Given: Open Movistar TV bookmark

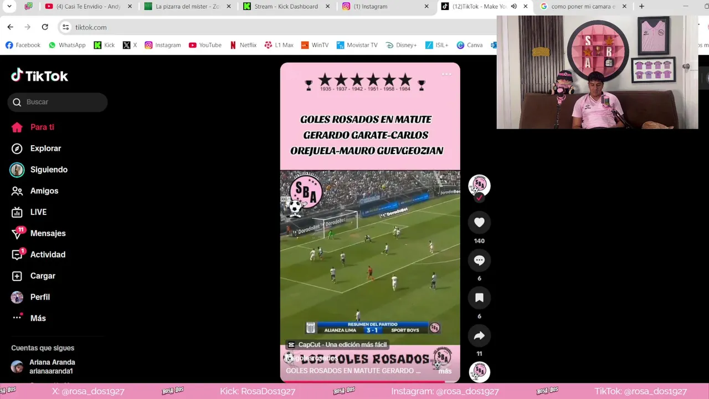Looking at the screenshot, I should 357,45.
